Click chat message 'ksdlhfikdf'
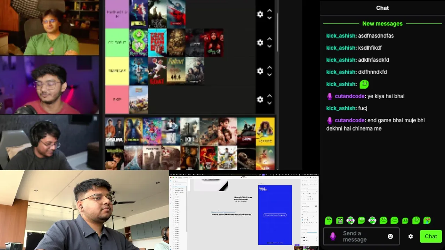The width and height of the screenshot is (445, 250). click(370, 48)
